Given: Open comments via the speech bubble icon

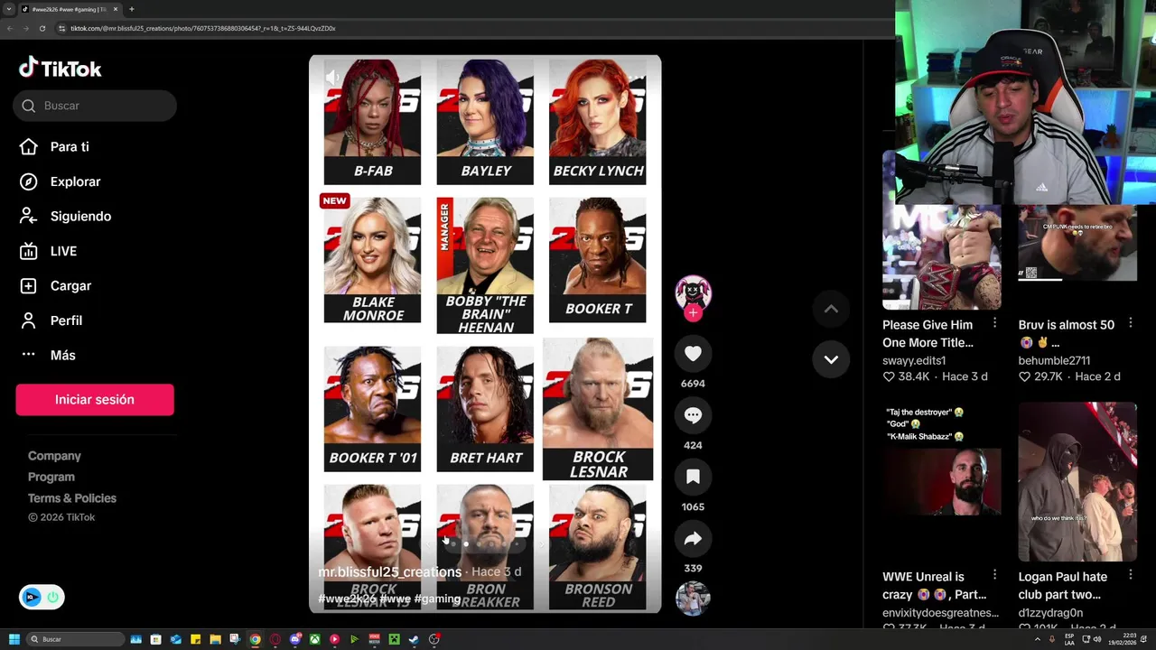Looking at the screenshot, I should pyautogui.click(x=693, y=415).
